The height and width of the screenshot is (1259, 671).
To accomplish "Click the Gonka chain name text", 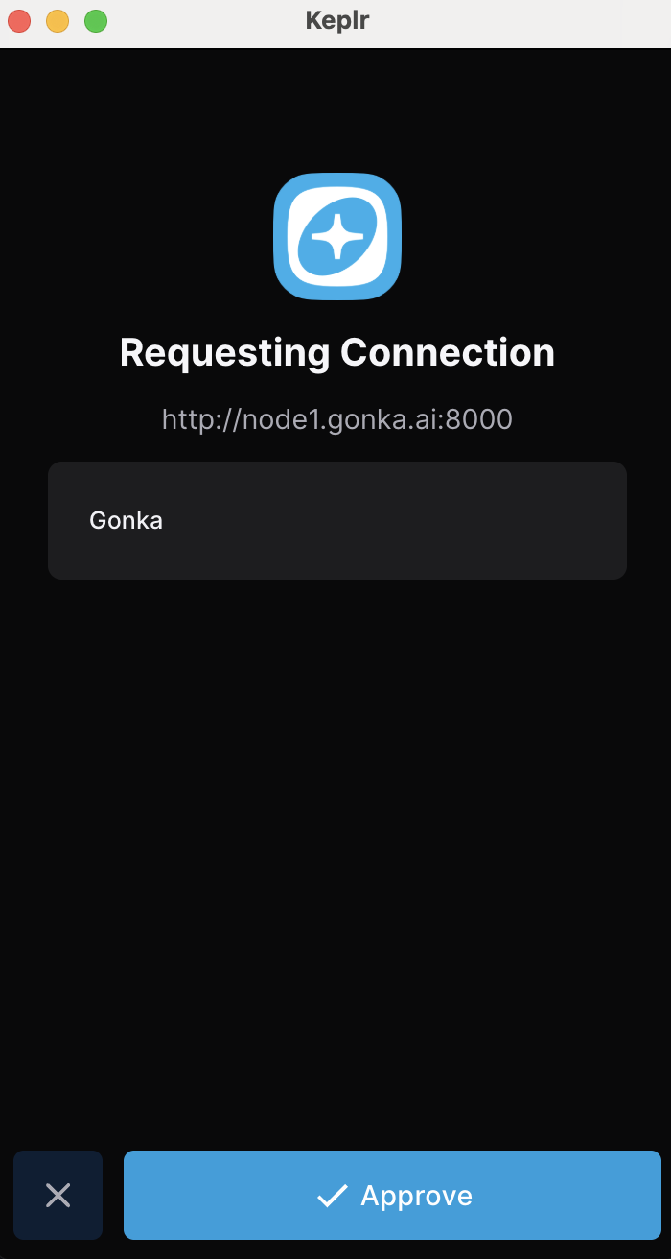I will 126,521.
